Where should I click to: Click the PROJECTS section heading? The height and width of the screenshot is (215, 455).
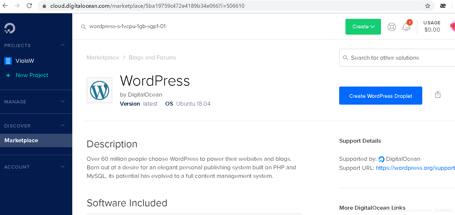coord(17,46)
